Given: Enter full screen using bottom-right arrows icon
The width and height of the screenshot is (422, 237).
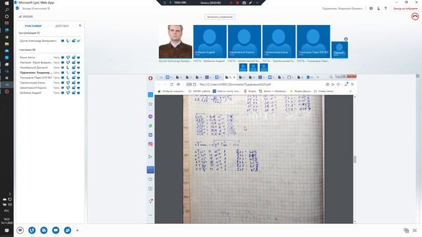Looking at the screenshot, I should pyautogui.click(x=415, y=230).
